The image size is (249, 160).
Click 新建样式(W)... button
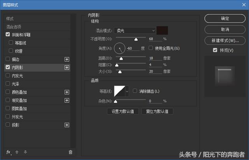225,40
